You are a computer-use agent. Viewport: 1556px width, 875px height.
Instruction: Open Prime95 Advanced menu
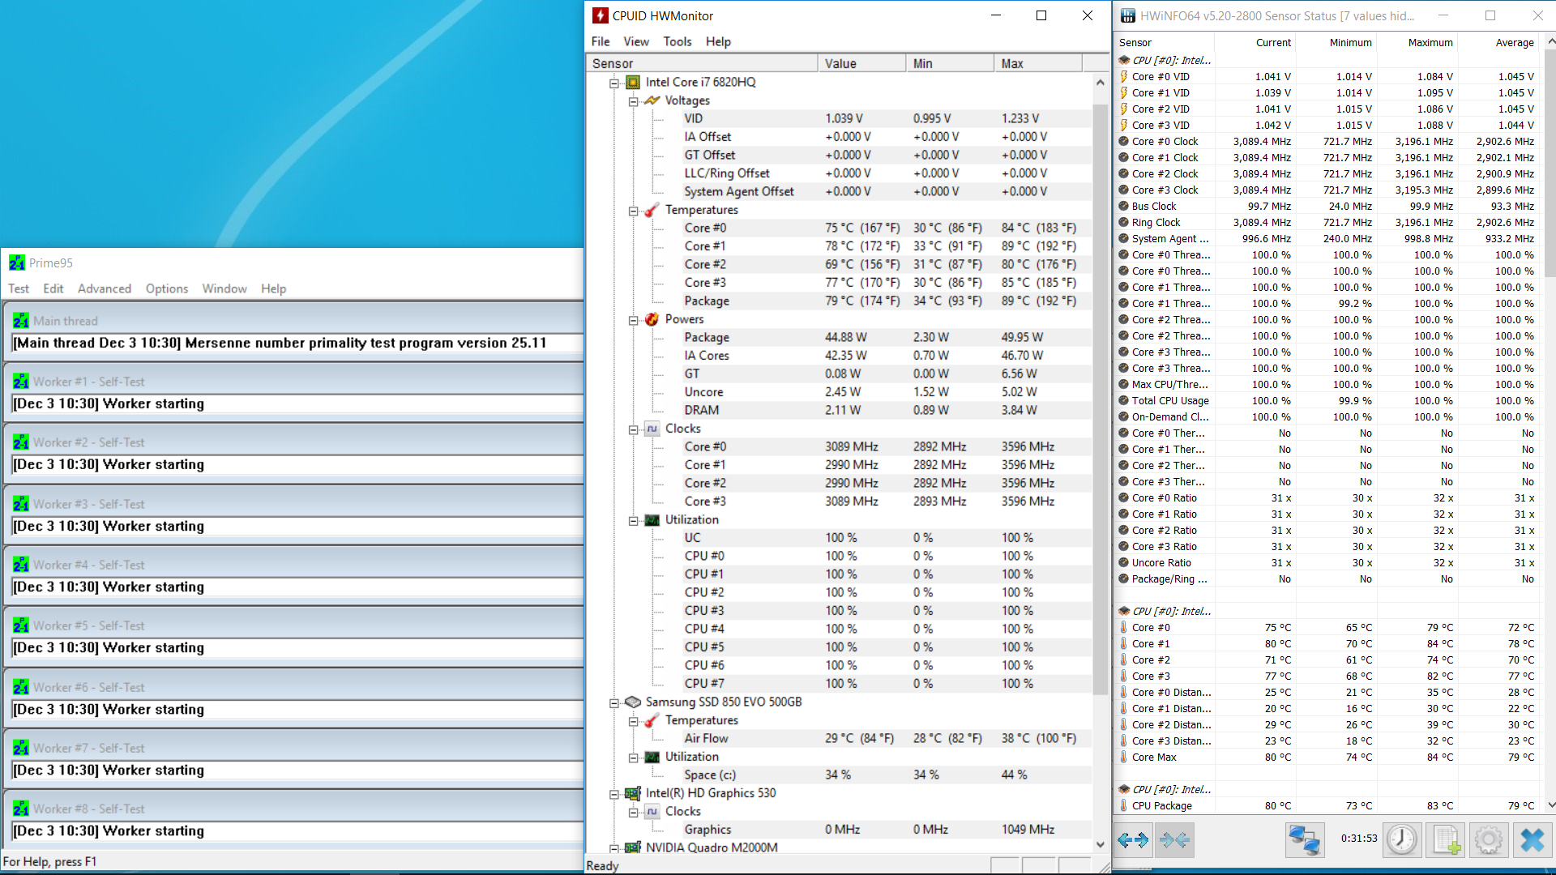coord(105,288)
